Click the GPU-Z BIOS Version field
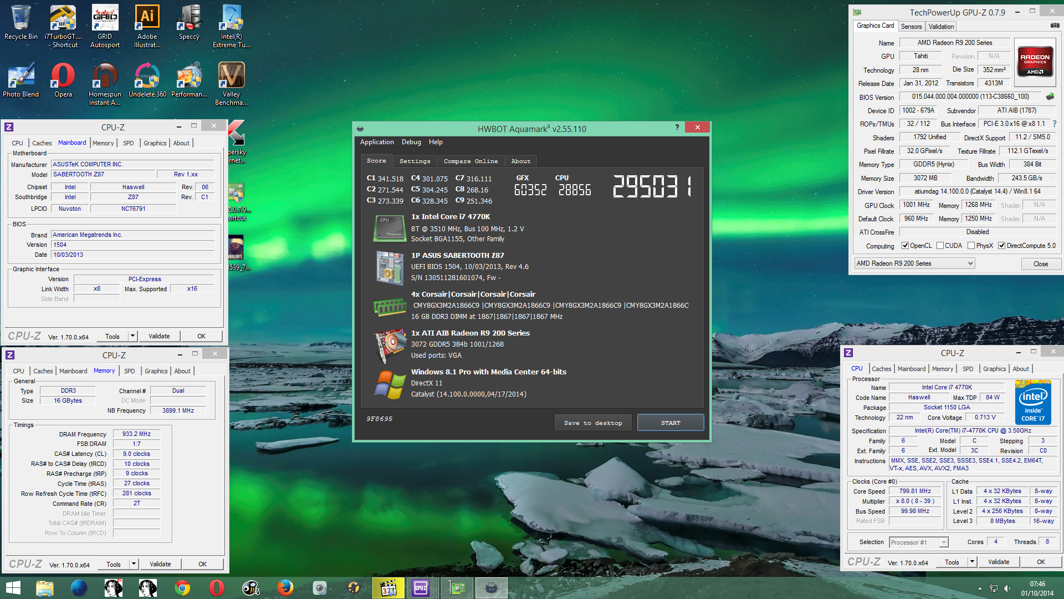1064x599 pixels. coord(970,97)
